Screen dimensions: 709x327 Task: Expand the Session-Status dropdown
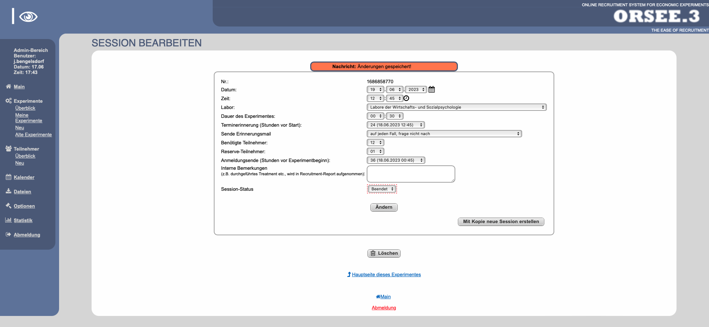point(382,189)
